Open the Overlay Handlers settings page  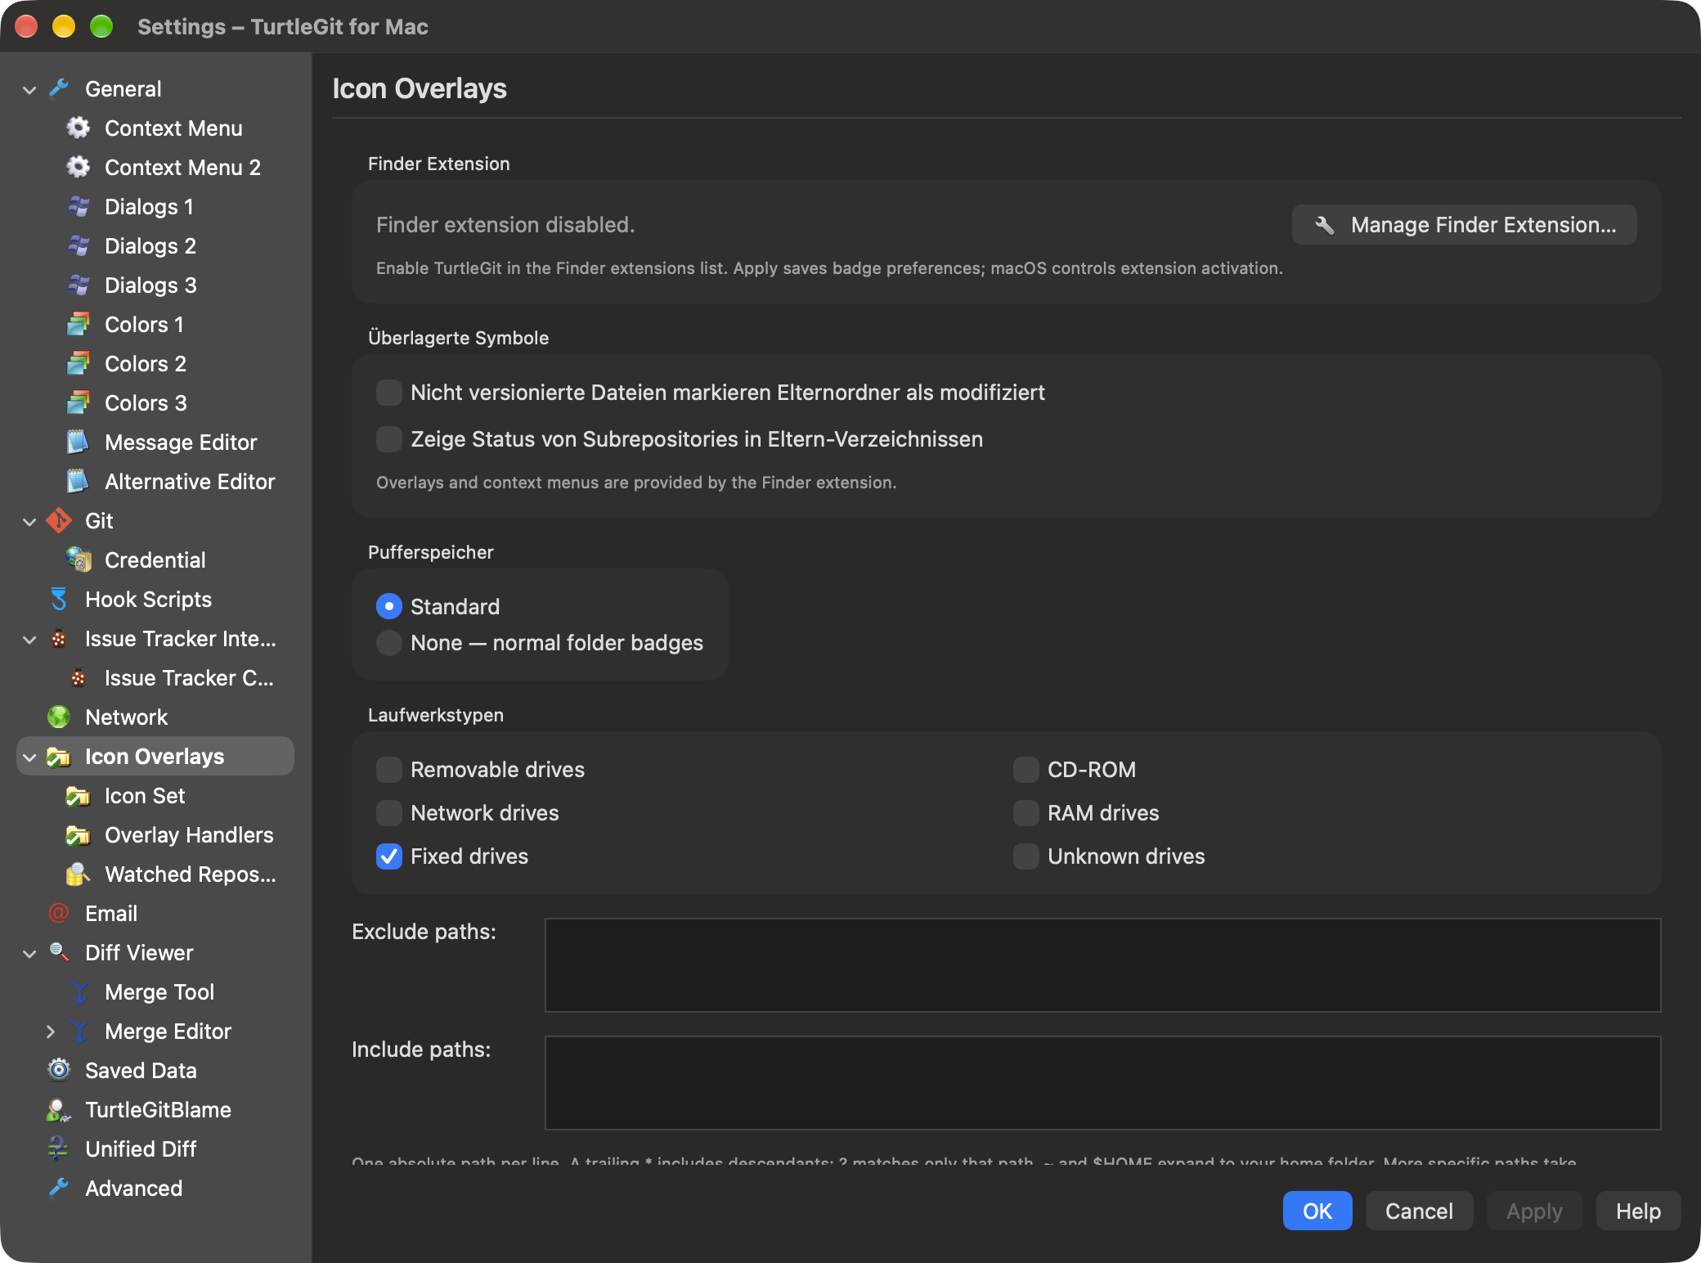click(x=189, y=835)
